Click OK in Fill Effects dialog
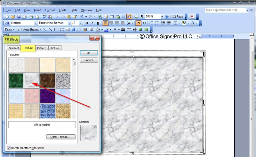 coord(89,53)
